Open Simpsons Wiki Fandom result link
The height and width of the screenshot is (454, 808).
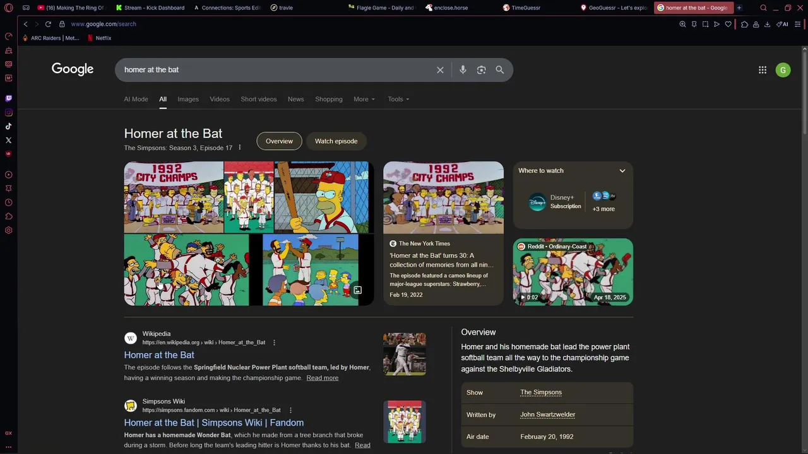click(x=213, y=422)
